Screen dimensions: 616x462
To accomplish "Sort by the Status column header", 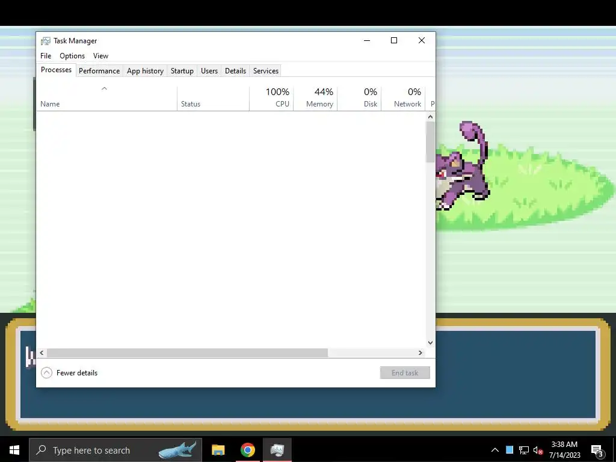I will [213, 98].
